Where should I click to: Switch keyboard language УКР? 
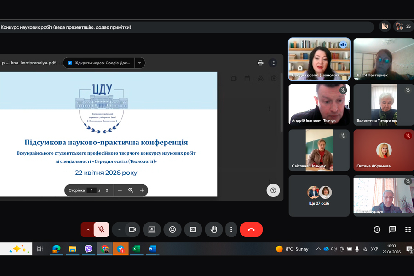click(374, 249)
